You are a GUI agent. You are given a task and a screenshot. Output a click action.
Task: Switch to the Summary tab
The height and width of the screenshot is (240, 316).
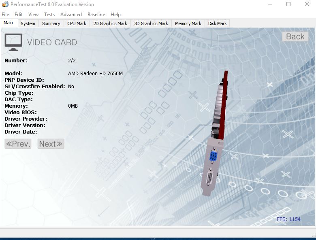click(x=51, y=23)
